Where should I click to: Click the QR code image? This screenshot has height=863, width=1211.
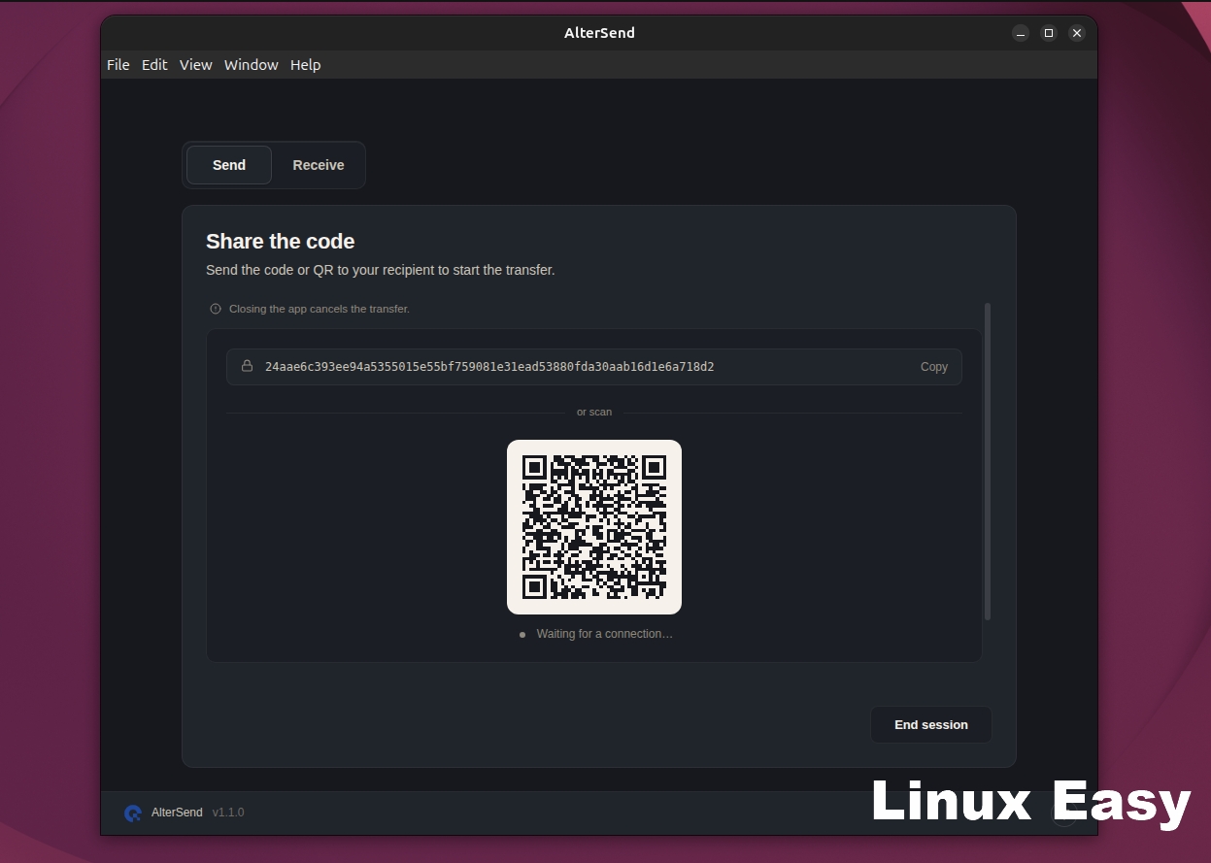coord(594,527)
